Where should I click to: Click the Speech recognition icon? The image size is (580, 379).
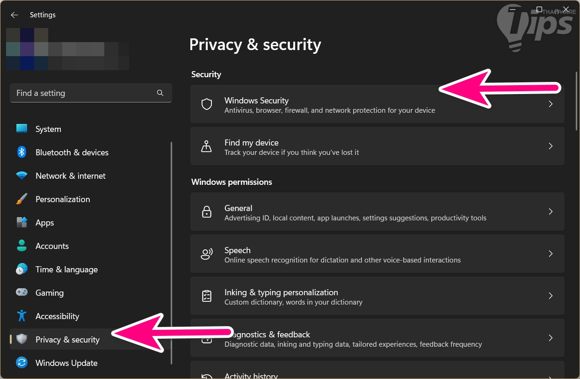coord(206,254)
